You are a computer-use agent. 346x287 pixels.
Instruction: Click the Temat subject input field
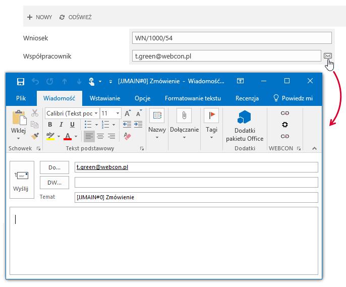click(196, 197)
